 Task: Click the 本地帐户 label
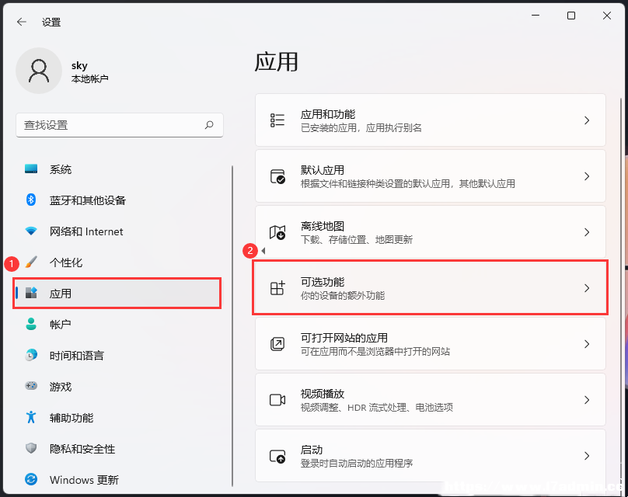tap(89, 79)
